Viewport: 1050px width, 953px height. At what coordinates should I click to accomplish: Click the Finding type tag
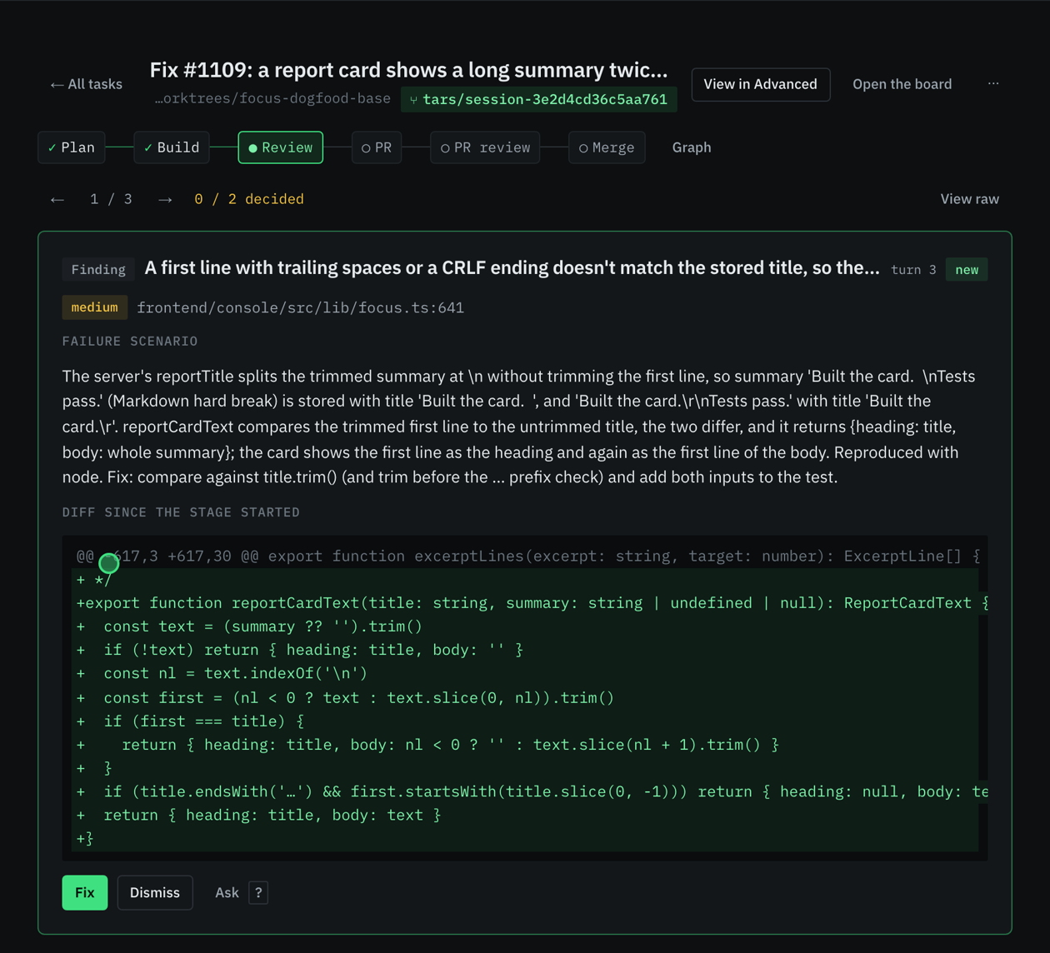coord(98,269)
